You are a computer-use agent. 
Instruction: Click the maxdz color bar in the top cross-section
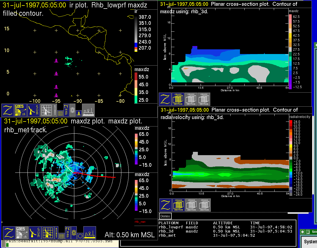click(290, 52)
